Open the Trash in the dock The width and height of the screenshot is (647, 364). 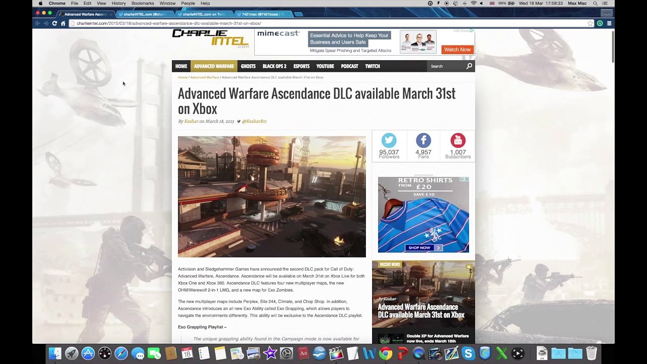[x=591, y=353]
